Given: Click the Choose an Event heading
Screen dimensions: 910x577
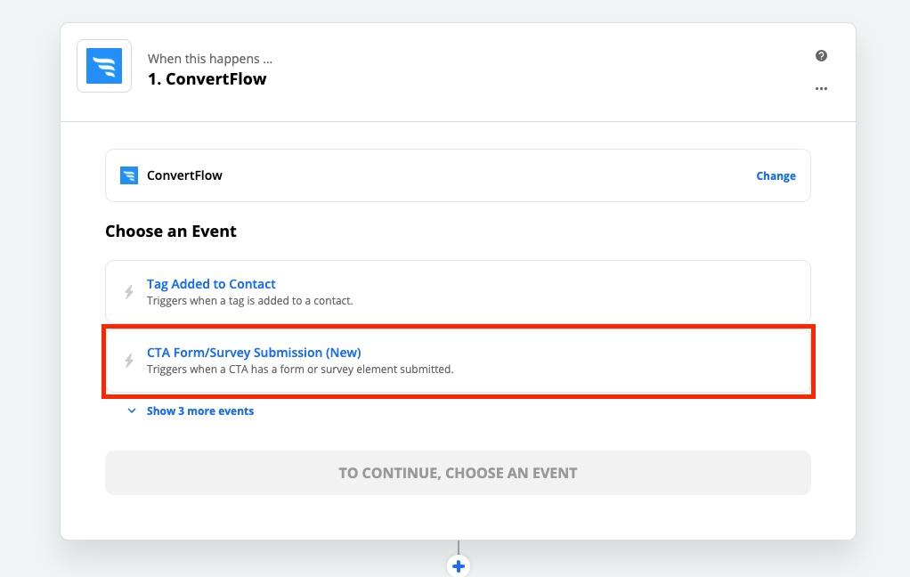Looking at the screenshot, I should tap(171, 232).
